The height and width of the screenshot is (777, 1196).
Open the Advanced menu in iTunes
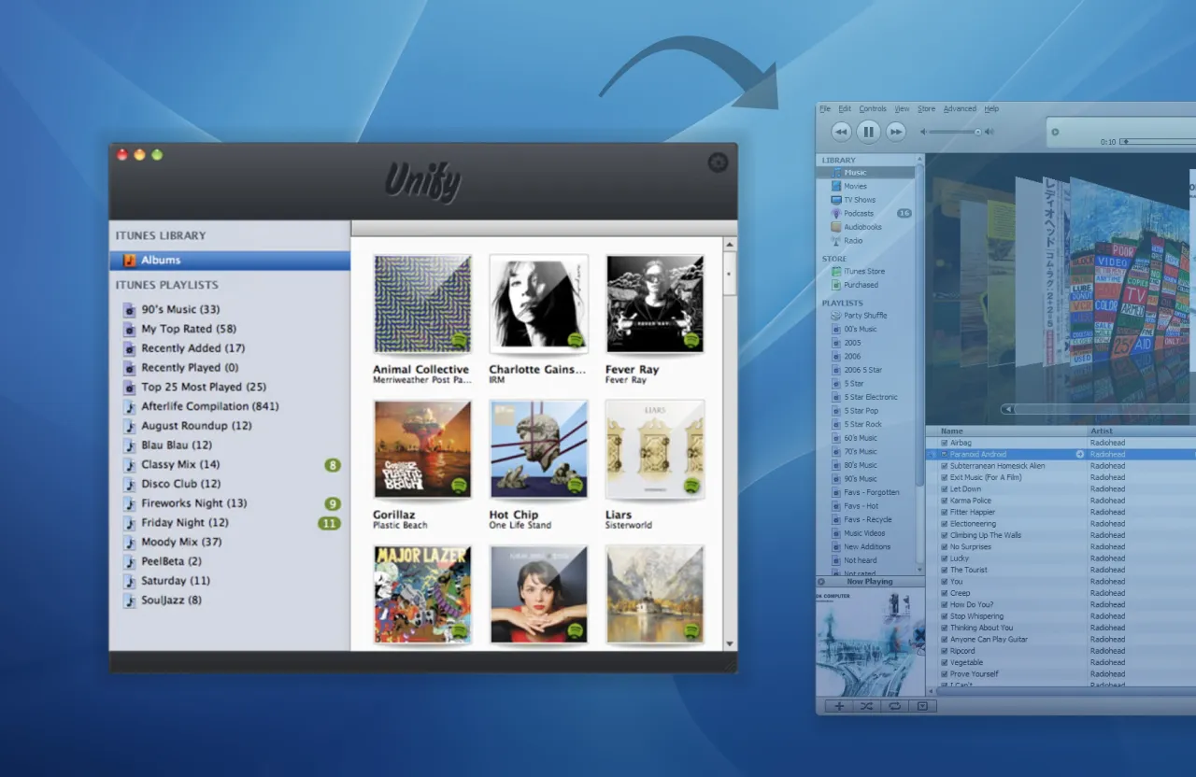coord(959,109)
